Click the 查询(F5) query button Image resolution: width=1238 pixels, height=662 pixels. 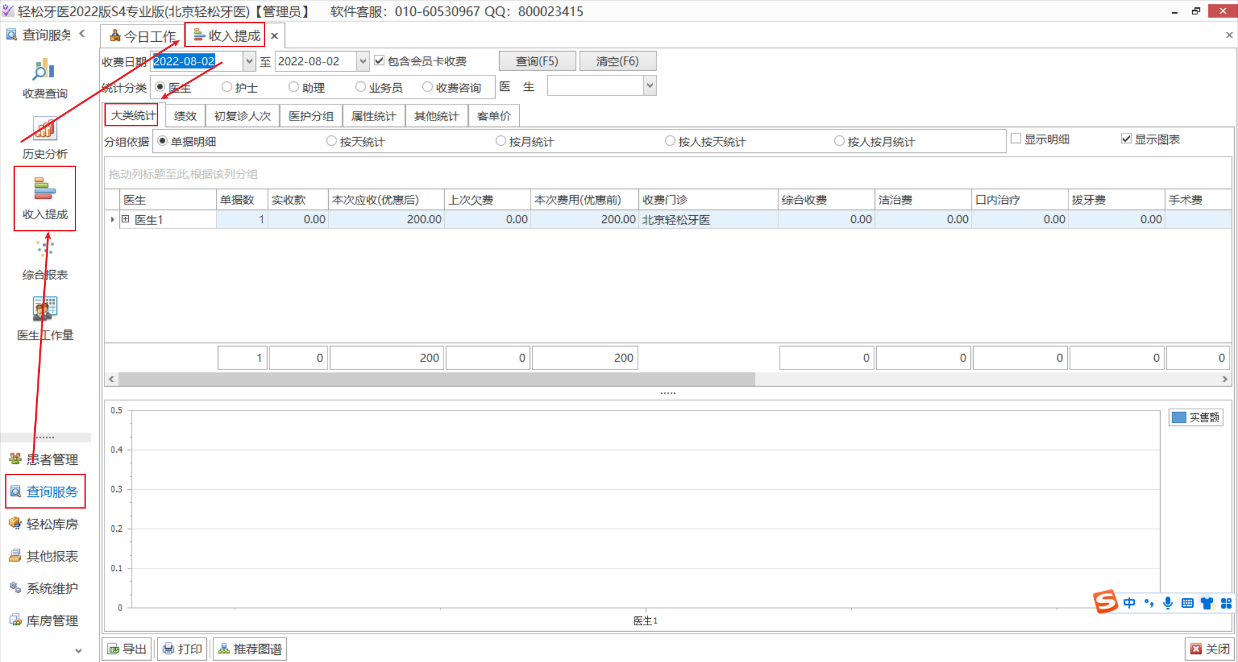point(537,61)
